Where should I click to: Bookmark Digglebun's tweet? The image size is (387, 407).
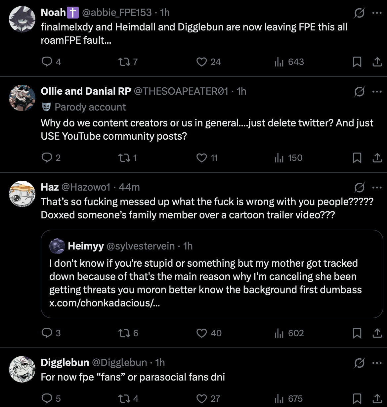point(357,398)
